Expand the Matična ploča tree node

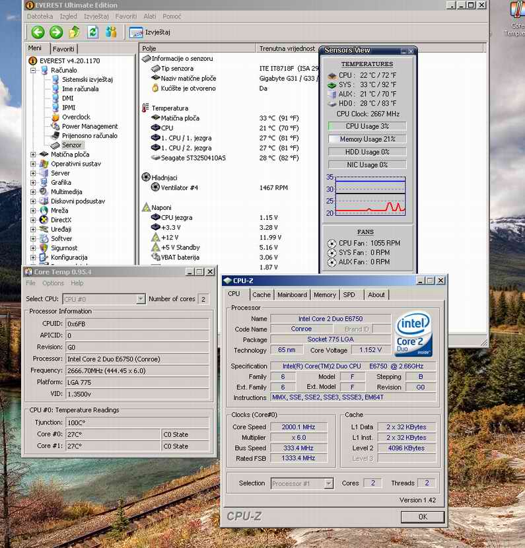tap(34, 154)
